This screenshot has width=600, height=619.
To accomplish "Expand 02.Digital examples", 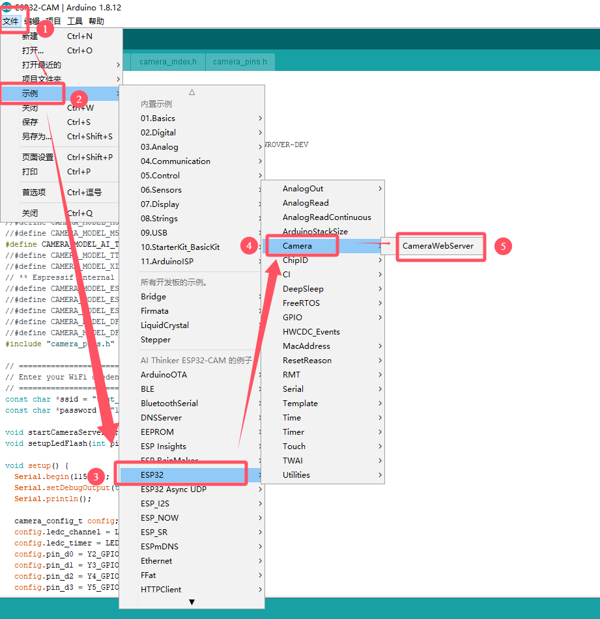I will point(192,133).
